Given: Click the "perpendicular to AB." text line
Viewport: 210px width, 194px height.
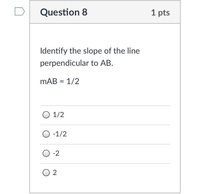Looking at the screenshot, I should pyautogui.click(x=77, y=63).
